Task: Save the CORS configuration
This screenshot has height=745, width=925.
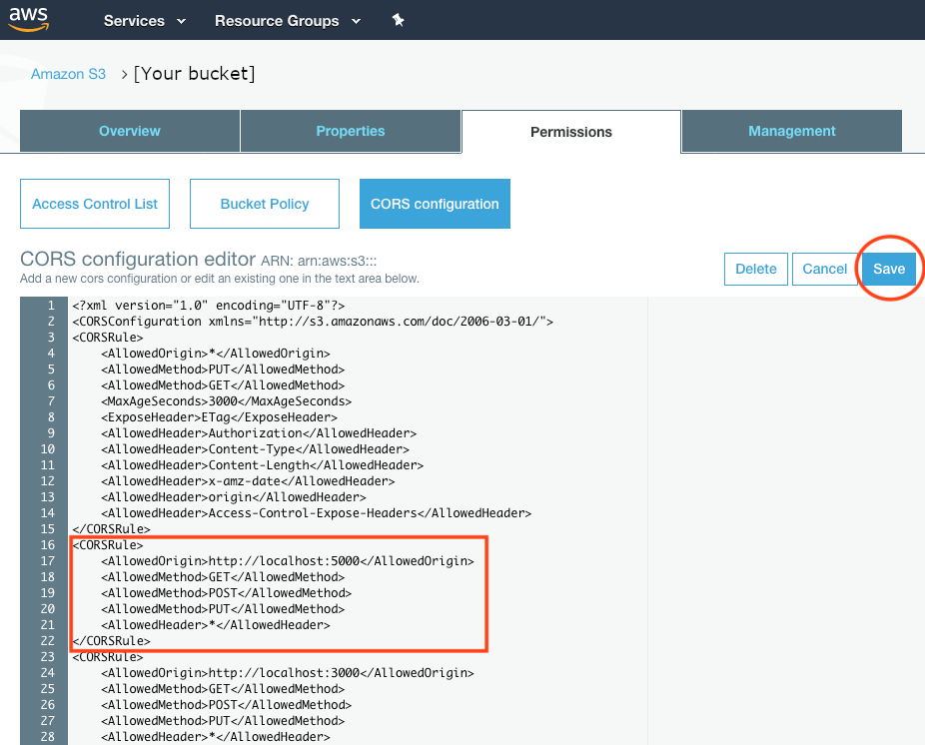Action: click(x=888, y=269)
